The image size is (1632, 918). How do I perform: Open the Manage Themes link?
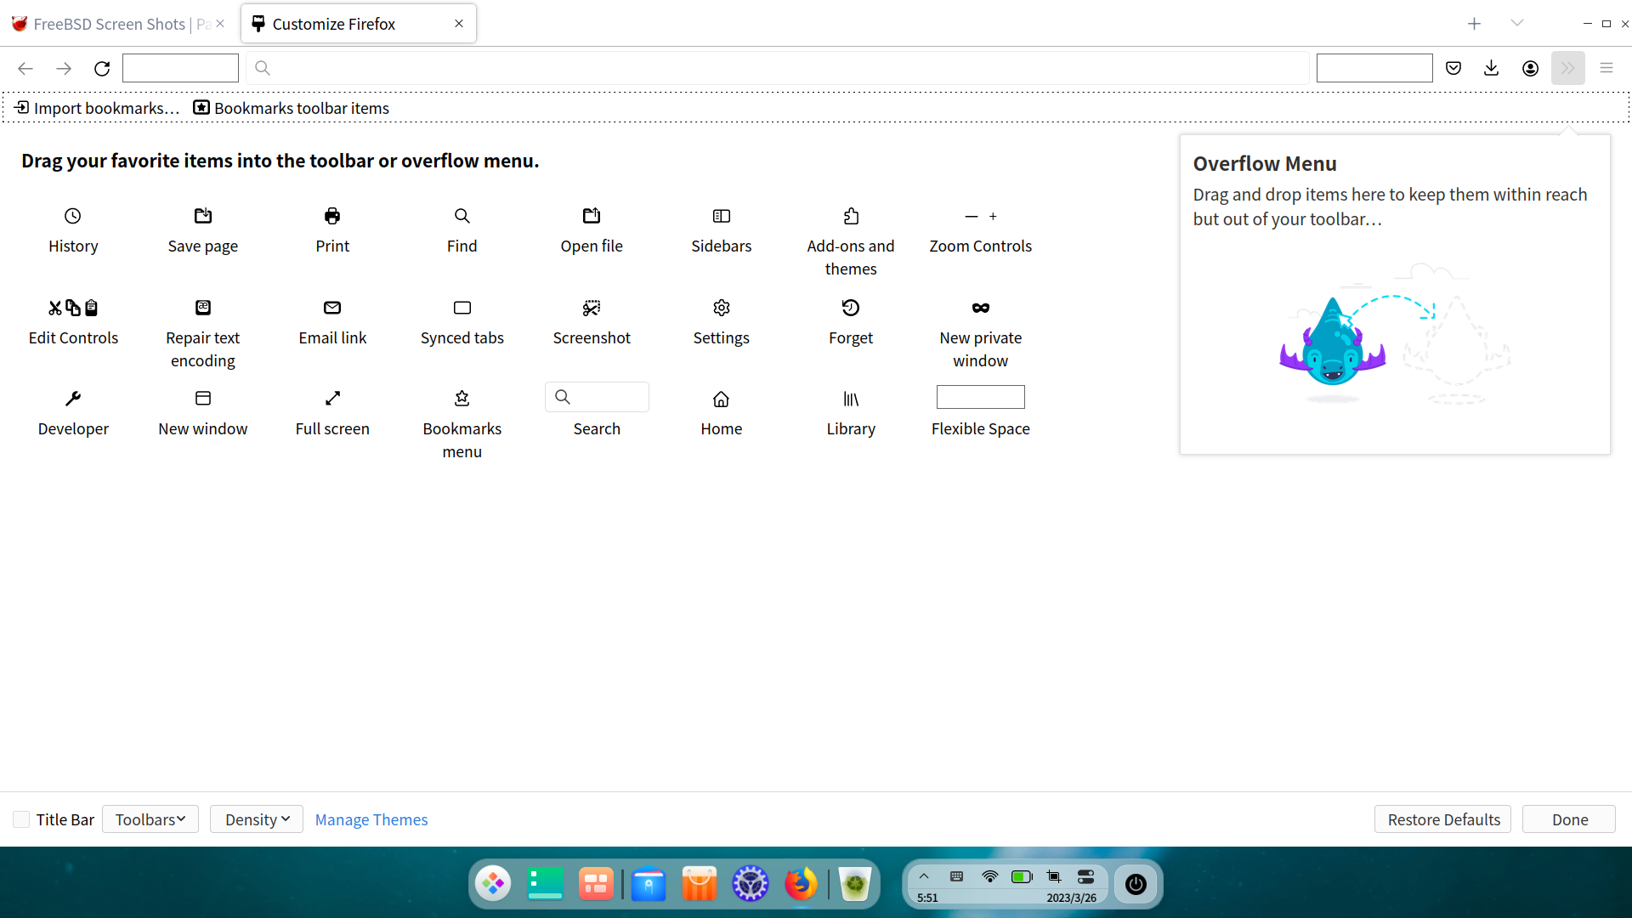(x=371, y=819)
